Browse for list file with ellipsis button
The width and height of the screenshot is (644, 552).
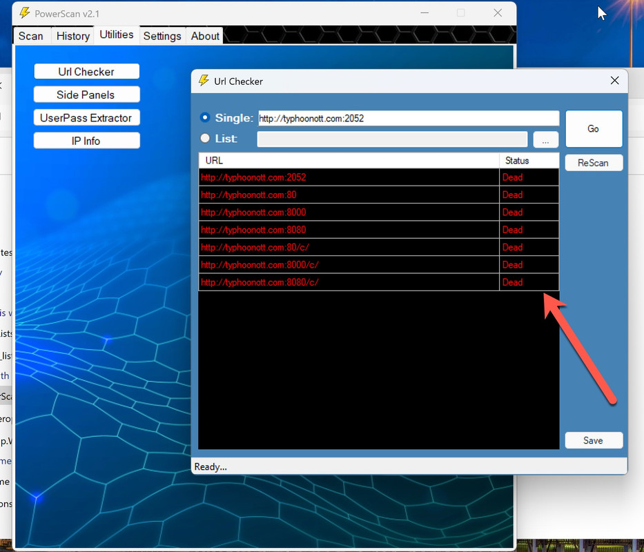pyautogui.click(x=545, y=139)
